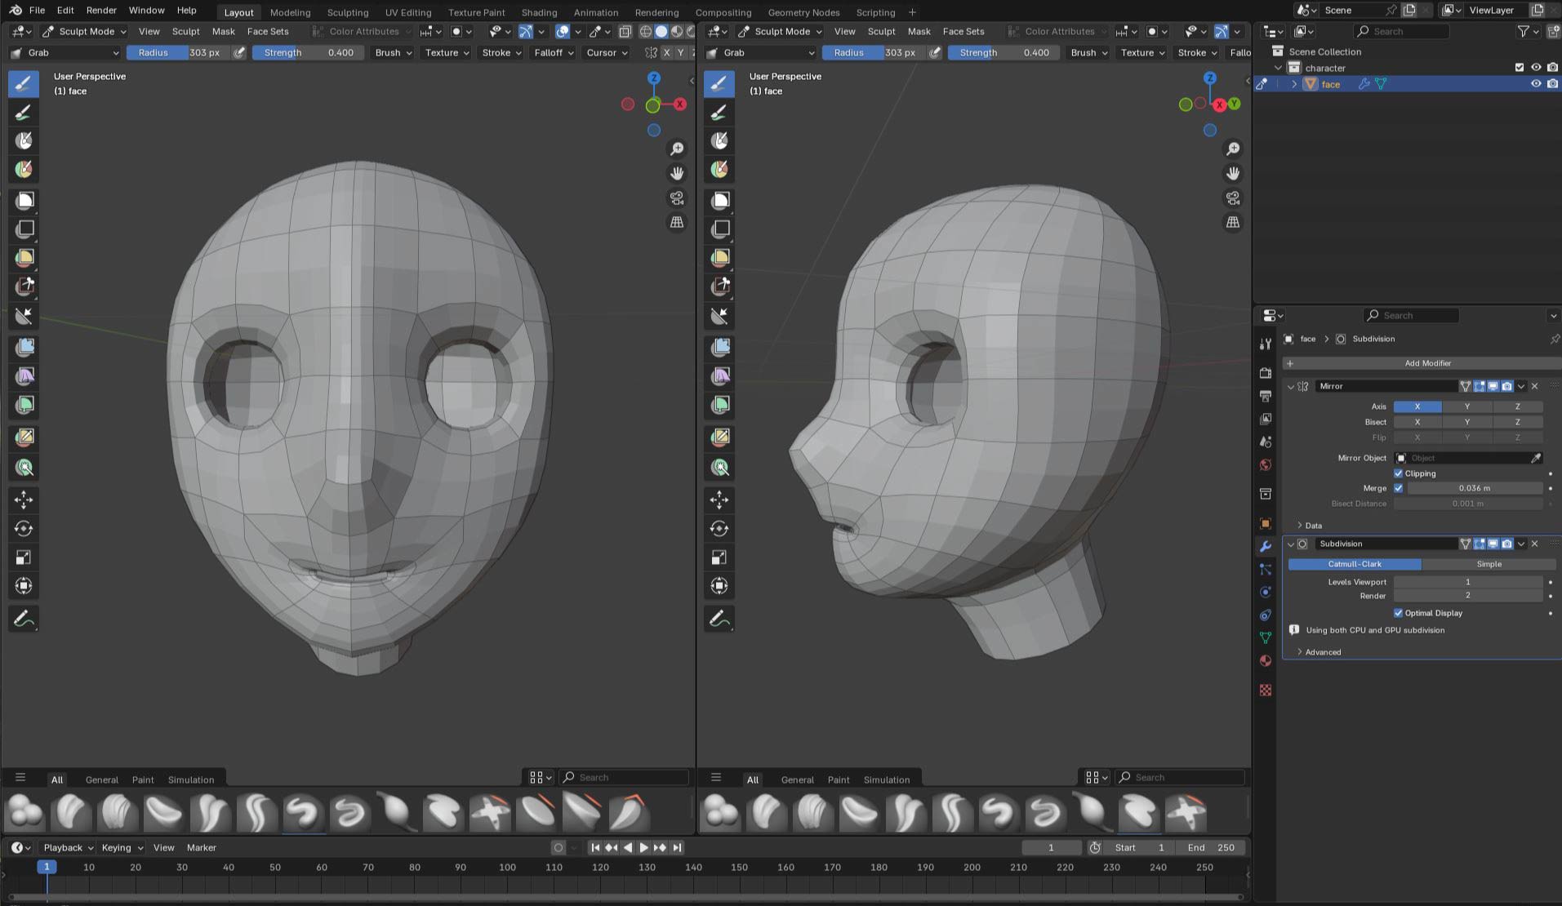
Task: Toggle camera view icon in left viewport
Action: [x=677, y=198]
